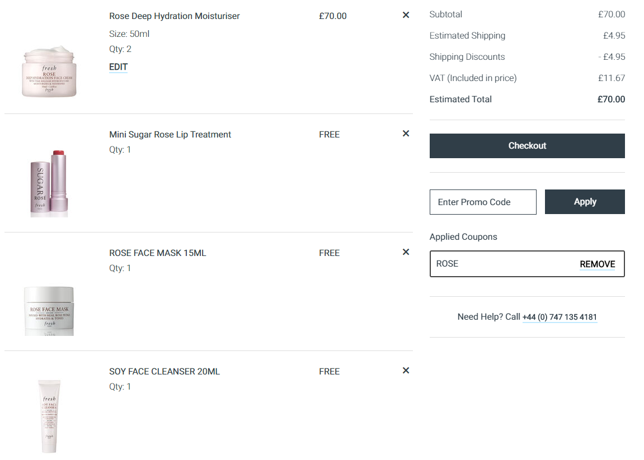Screen dimensions: 644x460
Task: Open Soy Face Cleanser product image
Action: [49, 416]
